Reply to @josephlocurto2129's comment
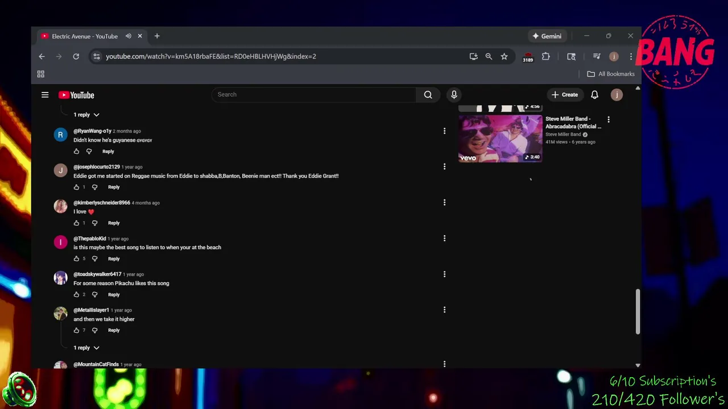 click(114, 187)
